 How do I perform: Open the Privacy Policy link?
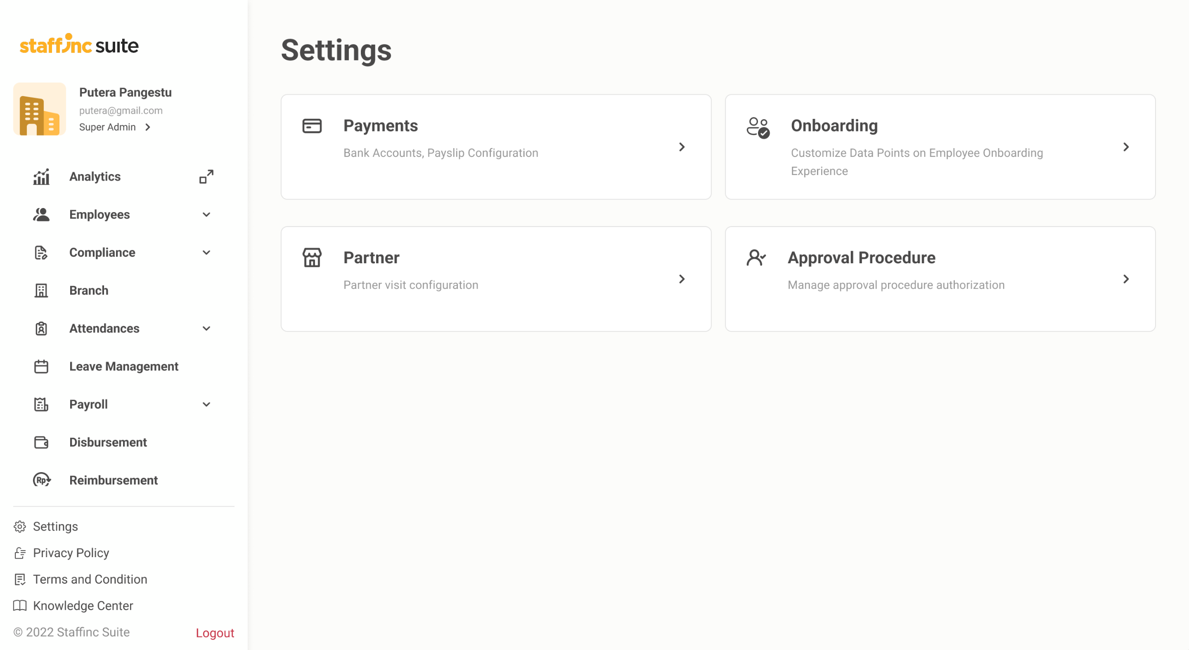pos(71,553)
